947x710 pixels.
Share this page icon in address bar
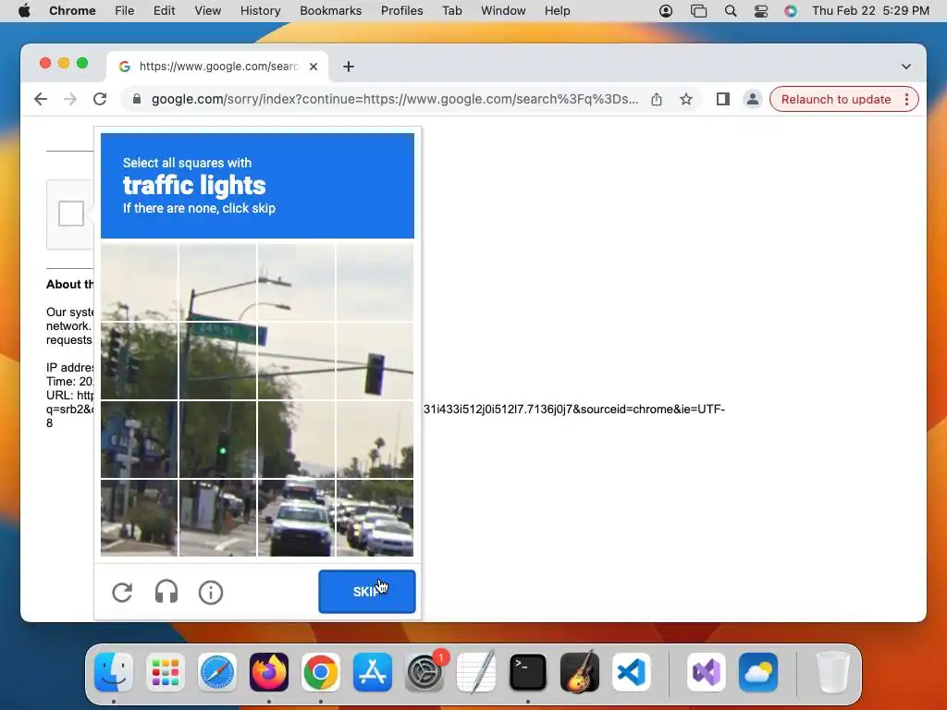(657, 99)
